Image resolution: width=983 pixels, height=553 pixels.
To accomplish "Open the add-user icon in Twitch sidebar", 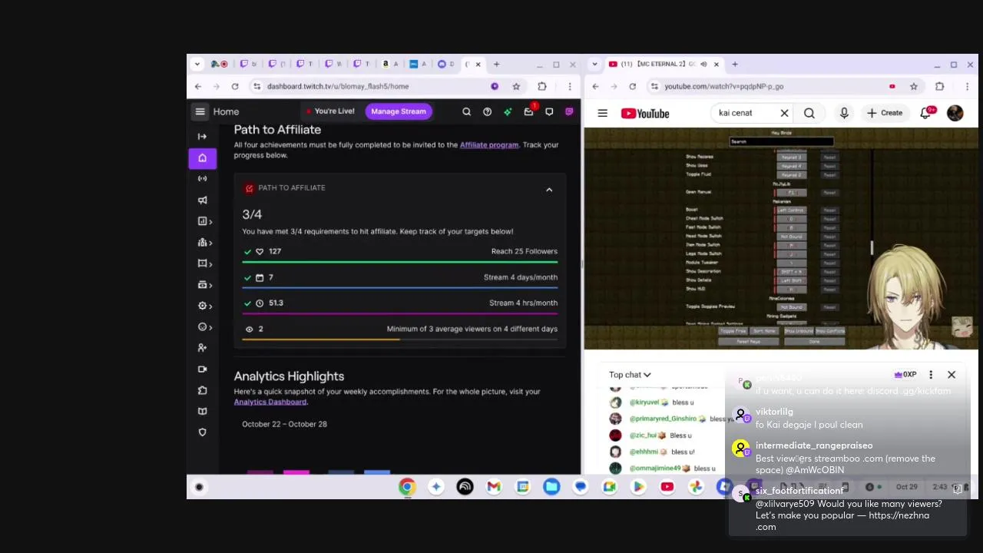I will (x=202, y=348).
